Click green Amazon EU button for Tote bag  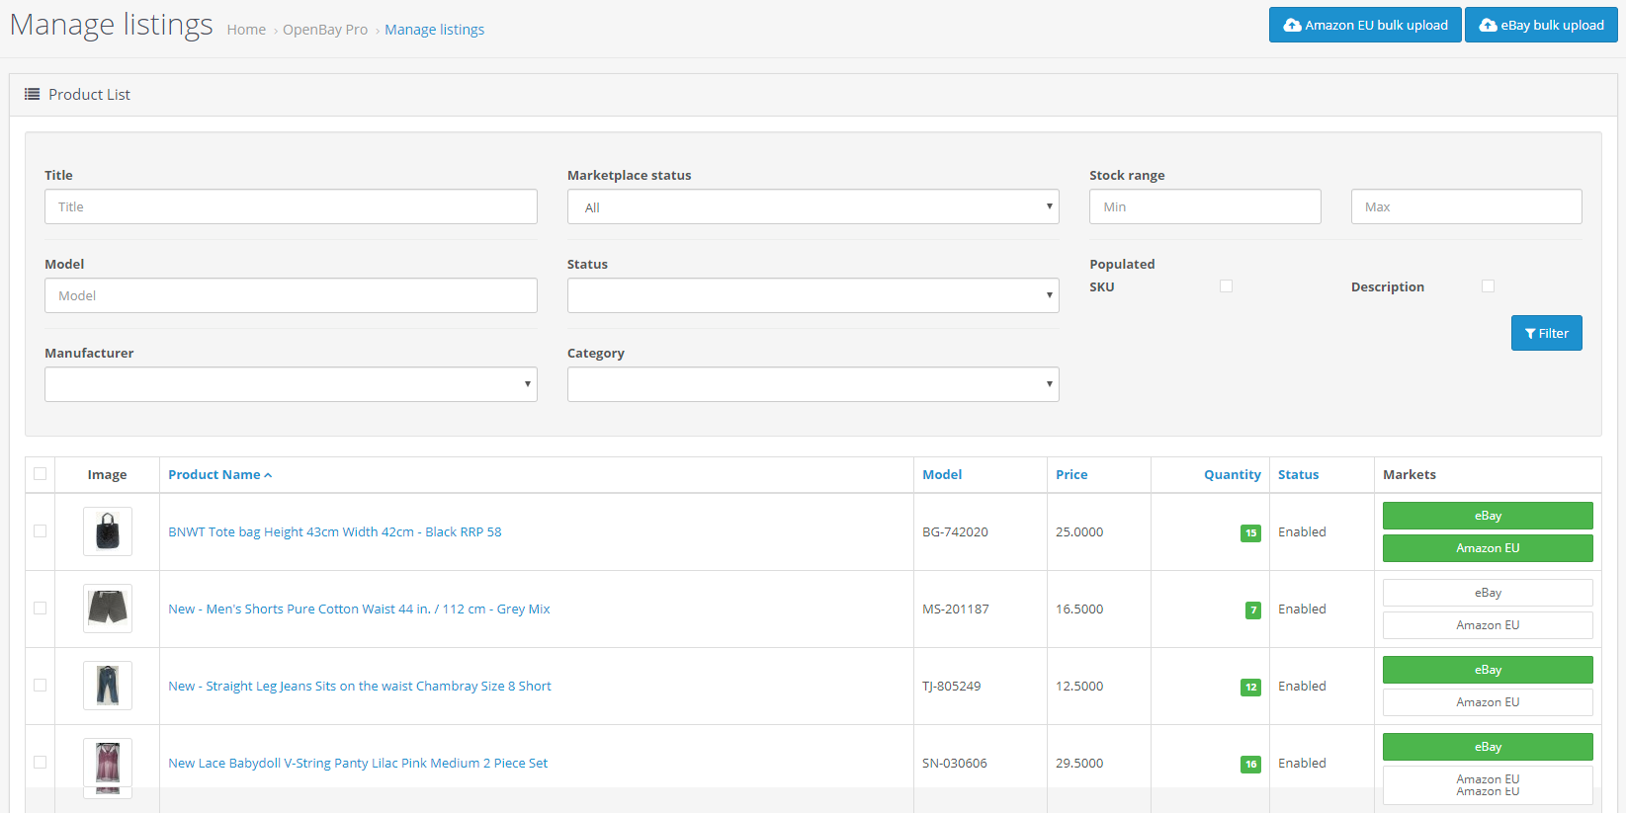click(x=1488, y=548)
